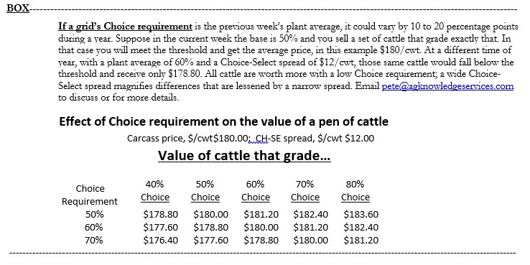Click the 50% Choice column header
Image resolution: width=530 pixels, height=265 pixels.
pos(205,191)
